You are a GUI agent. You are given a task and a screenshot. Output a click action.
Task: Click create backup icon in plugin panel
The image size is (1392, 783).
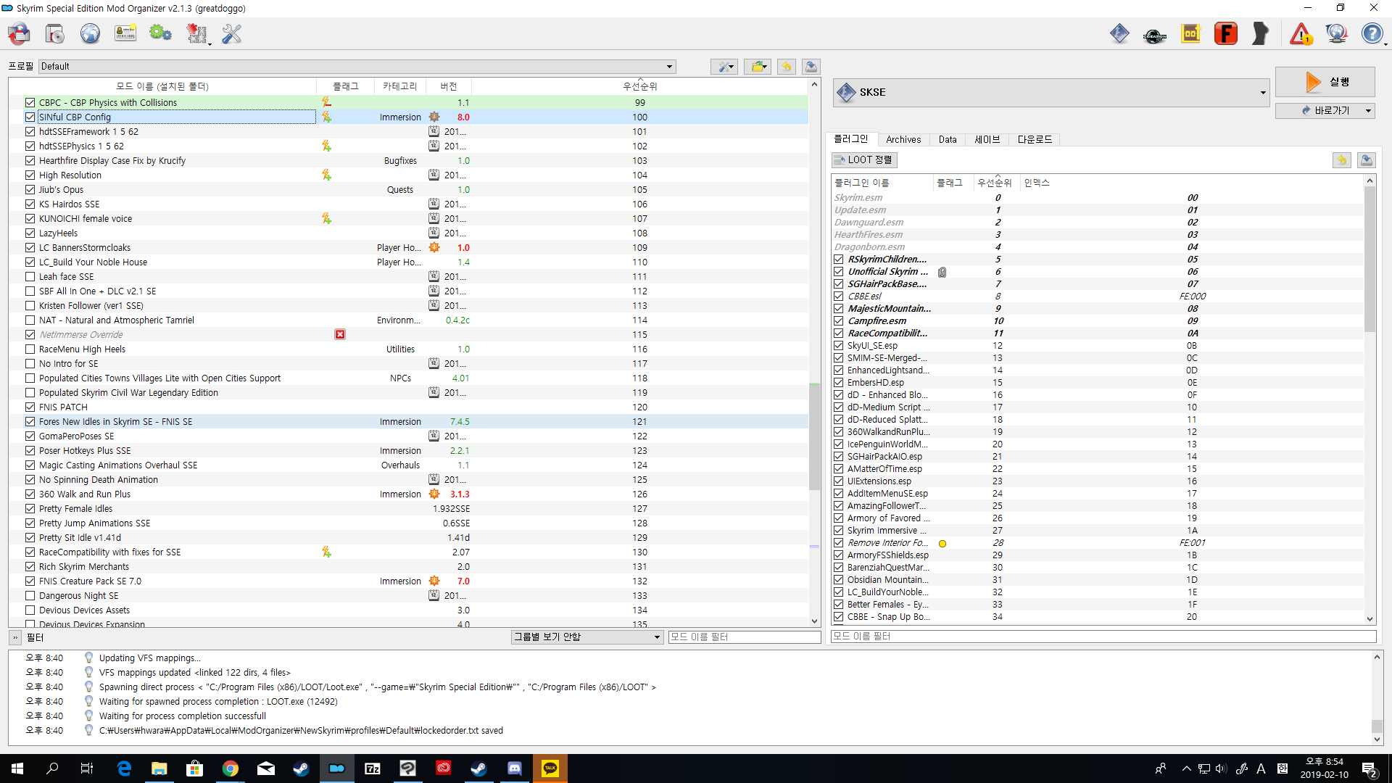pyautogui.click(x=1367, y=159)
